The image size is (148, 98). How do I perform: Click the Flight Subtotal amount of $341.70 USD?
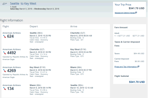tap(137, 82)
